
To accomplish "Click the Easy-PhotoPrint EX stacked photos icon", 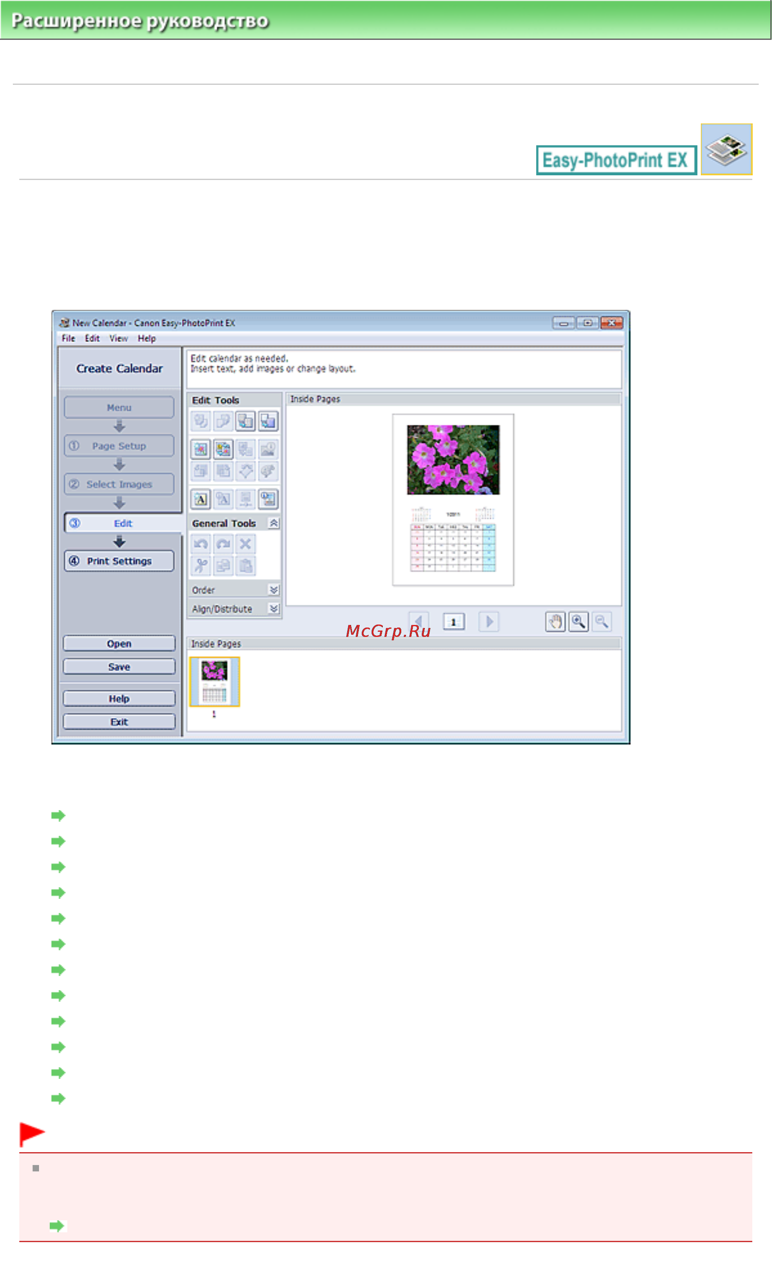I will coord(726,149).
